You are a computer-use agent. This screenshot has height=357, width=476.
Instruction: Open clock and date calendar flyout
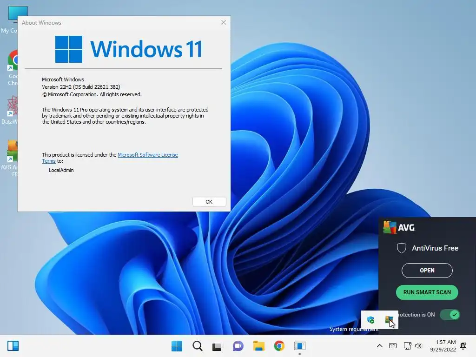pos(443,346)
